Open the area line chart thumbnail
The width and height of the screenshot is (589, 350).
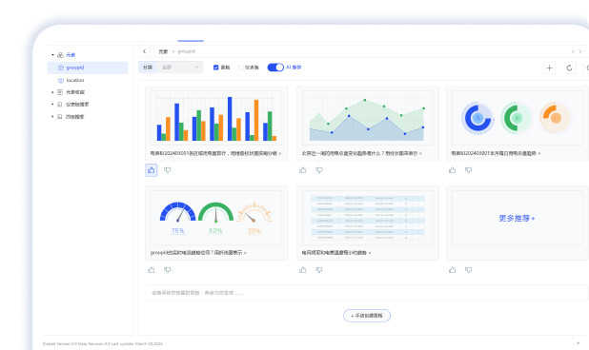pyautogui.click(x=367, y=118)
